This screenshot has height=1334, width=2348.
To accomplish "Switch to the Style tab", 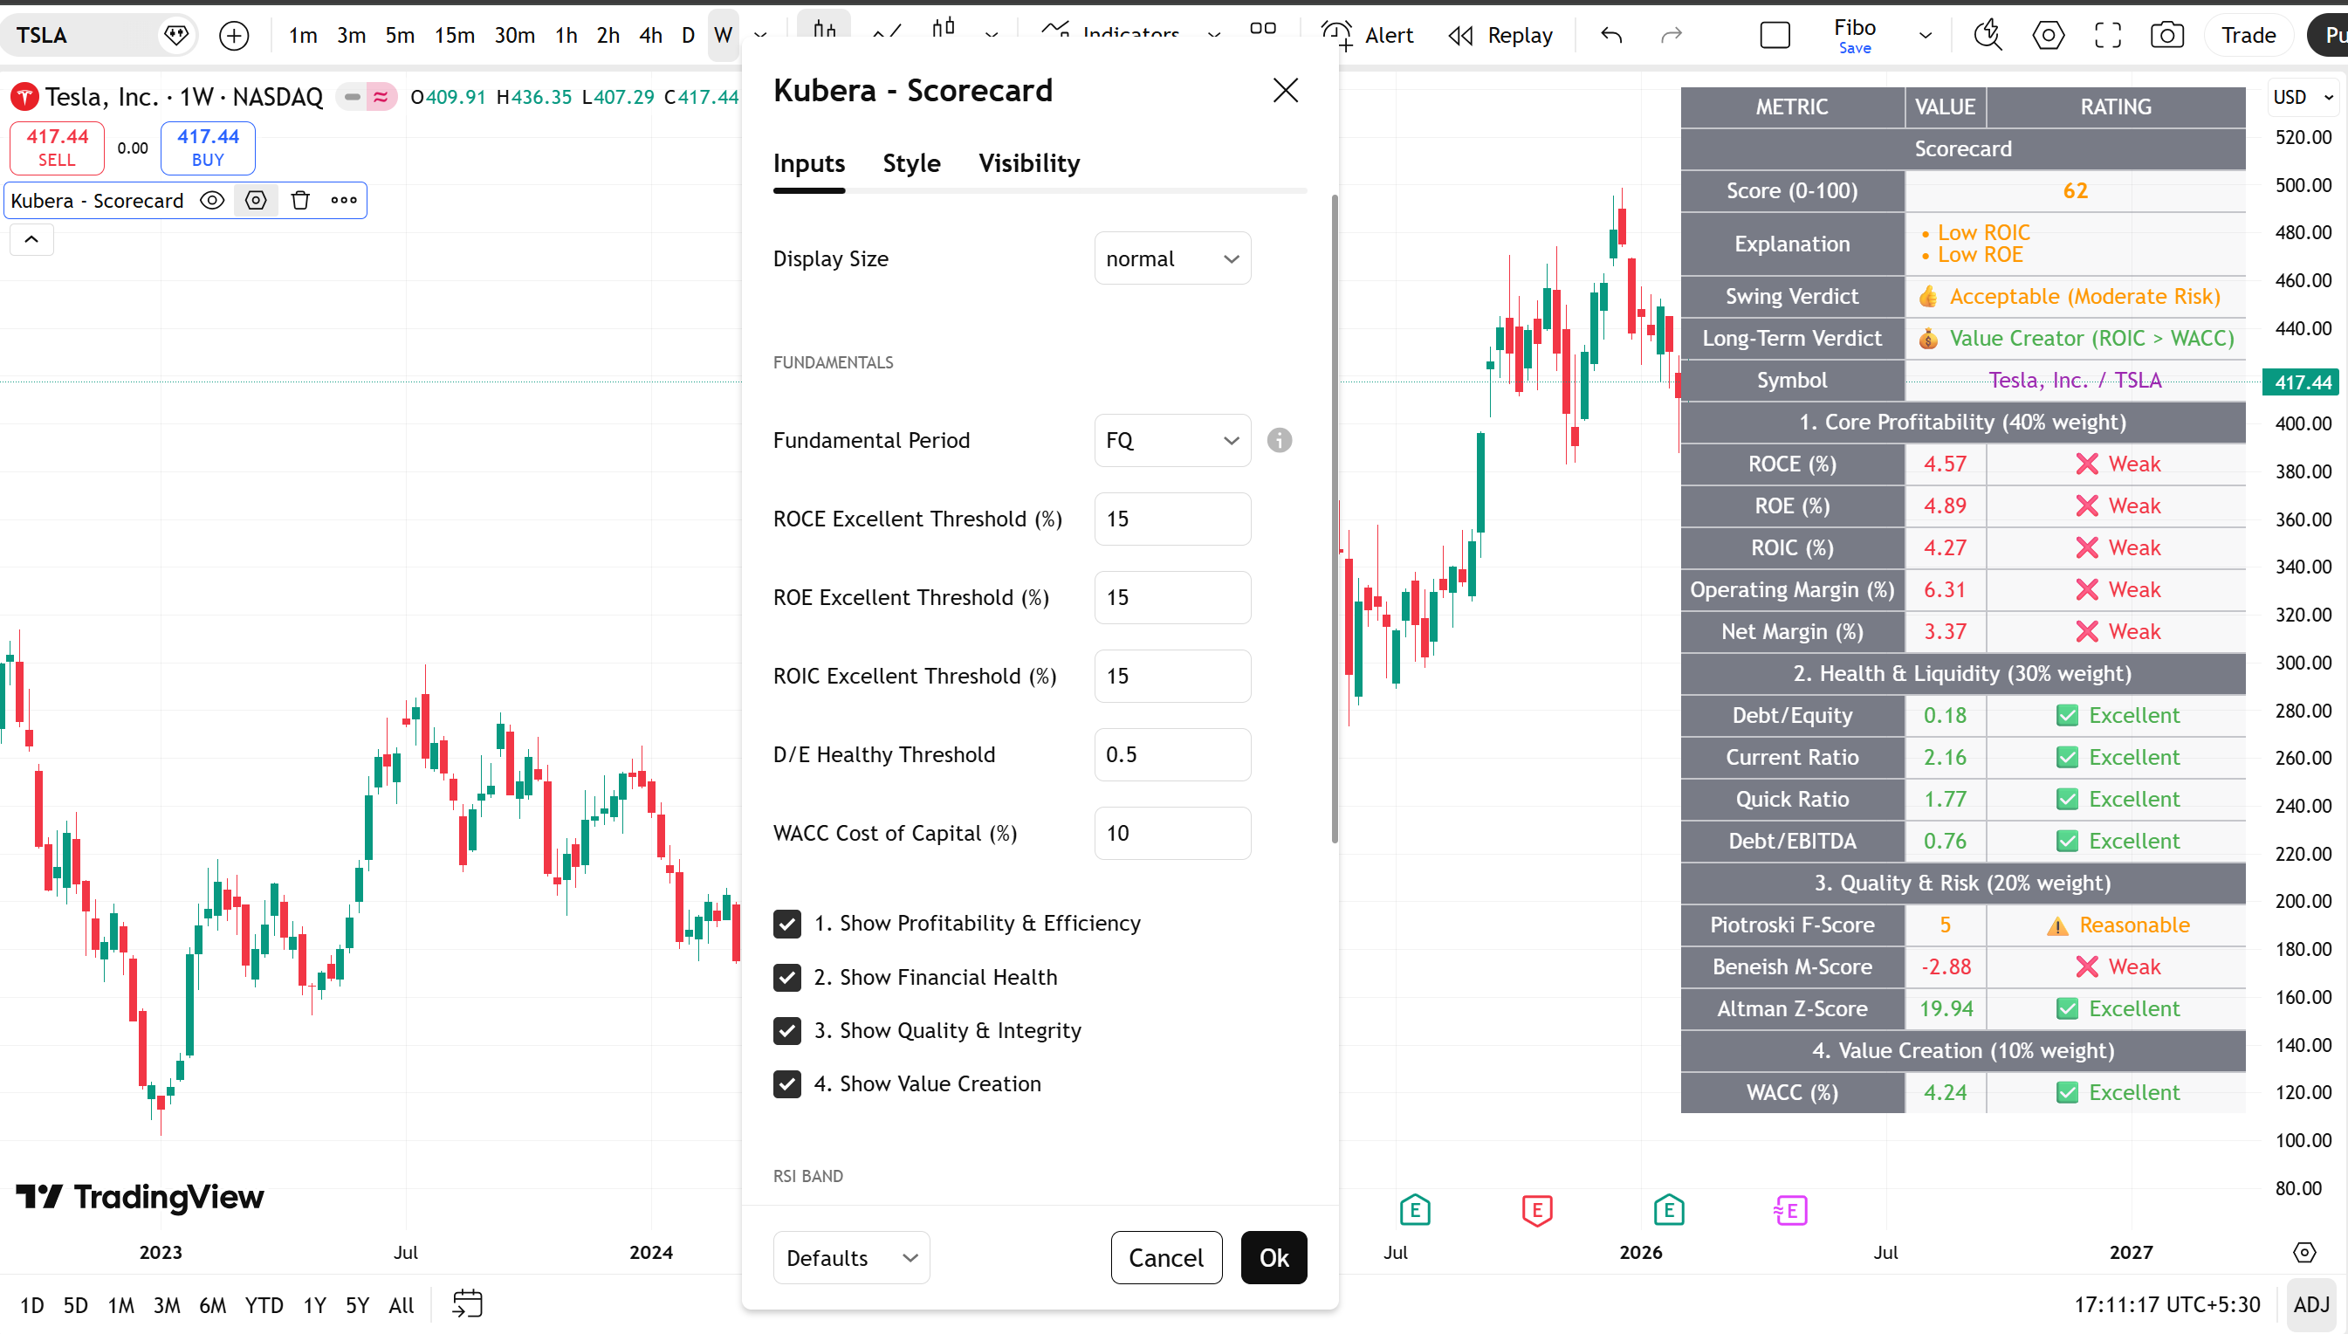I will pos(911,163).
